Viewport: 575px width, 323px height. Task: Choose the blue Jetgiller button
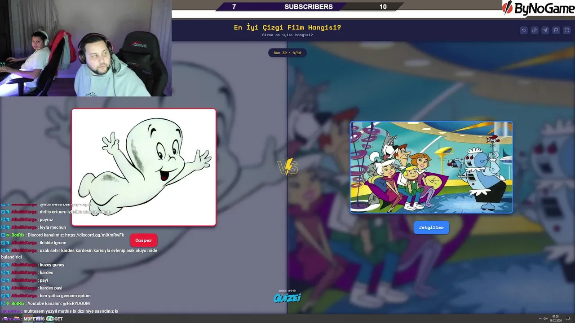click(431, 227)
